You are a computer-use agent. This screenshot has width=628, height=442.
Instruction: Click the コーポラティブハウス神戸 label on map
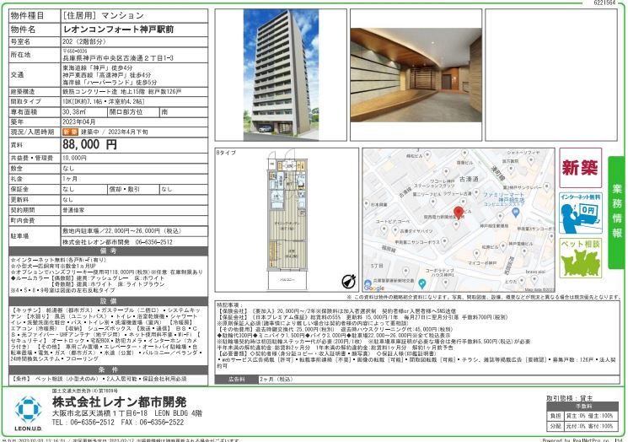tap(439, 273)
